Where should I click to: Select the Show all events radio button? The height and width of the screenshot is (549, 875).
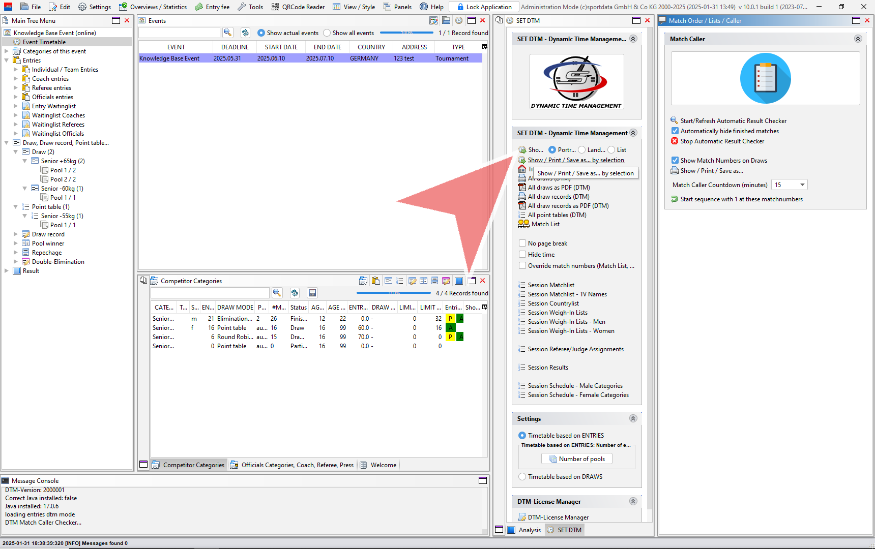coord(327,33)
